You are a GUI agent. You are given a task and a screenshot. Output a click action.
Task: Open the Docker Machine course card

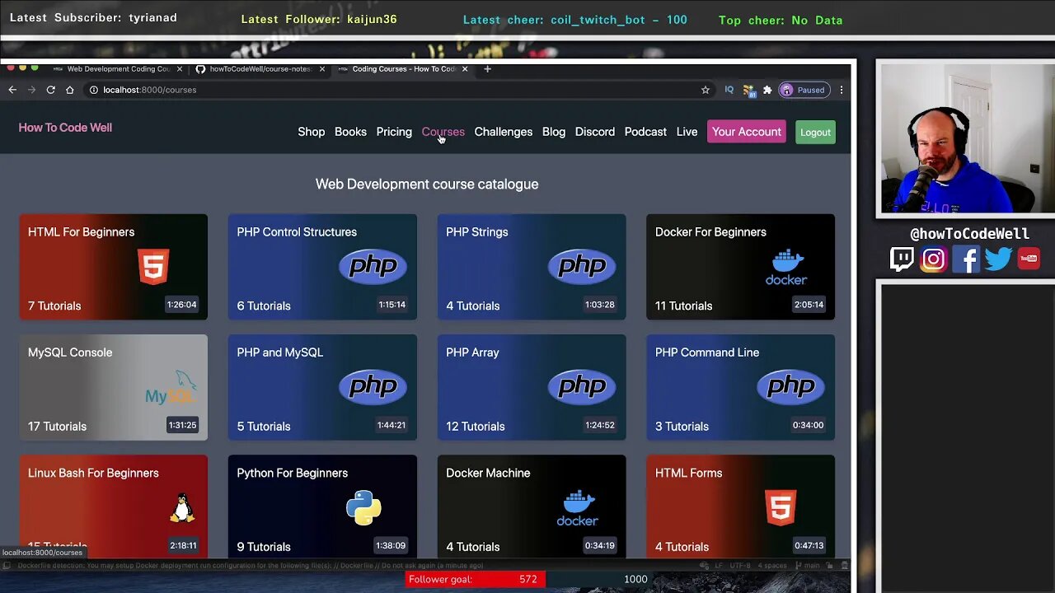[x=532, y=507]
